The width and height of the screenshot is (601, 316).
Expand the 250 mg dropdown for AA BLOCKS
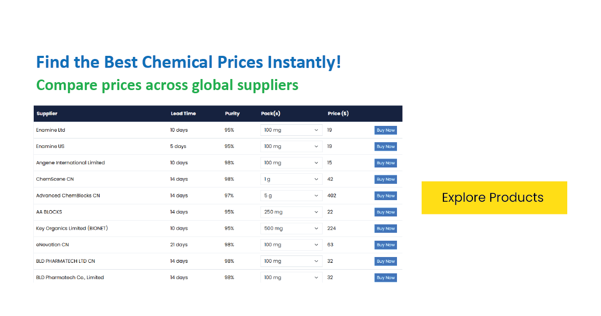pos(292,212)
